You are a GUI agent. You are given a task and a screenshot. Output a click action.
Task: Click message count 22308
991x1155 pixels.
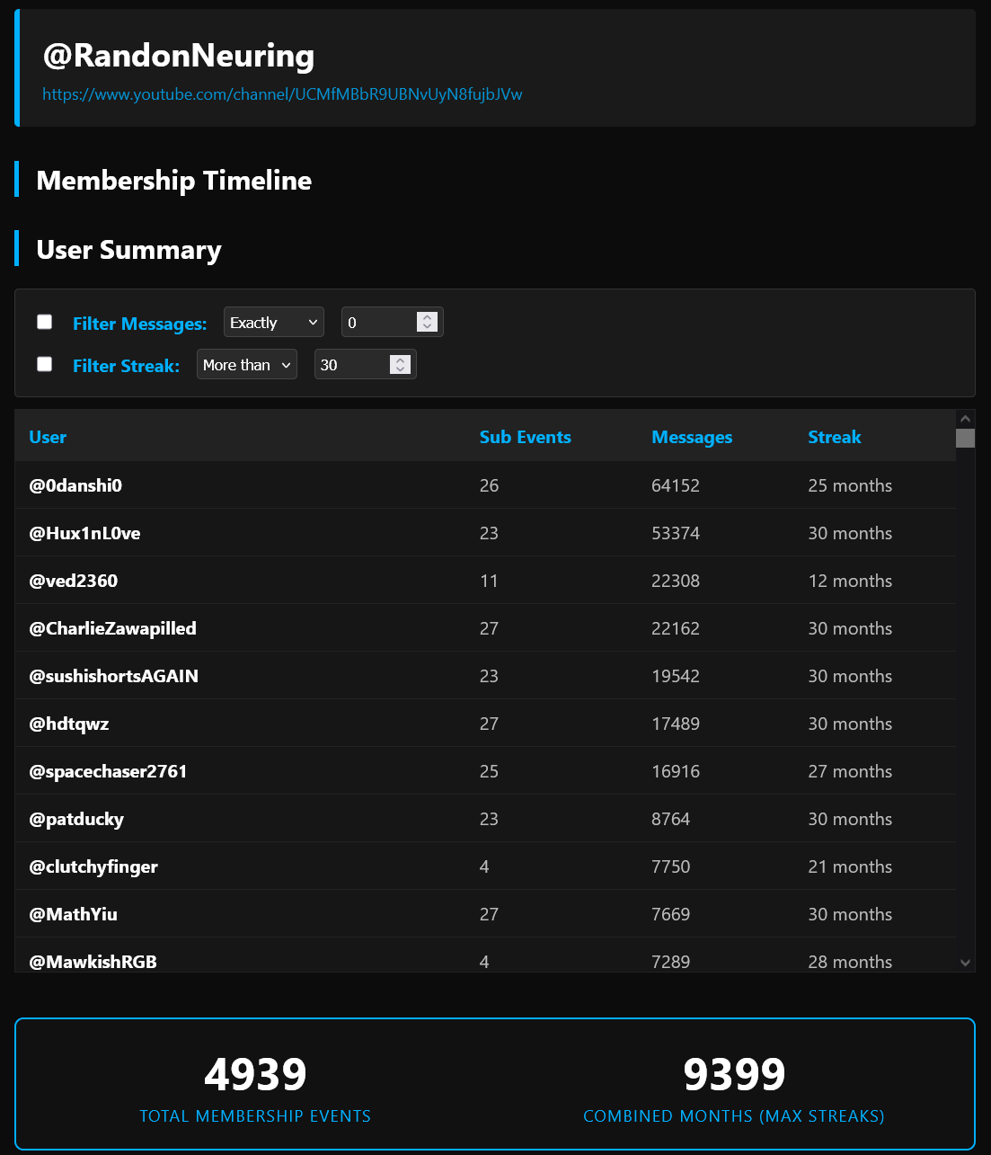[x=676, y=581]
